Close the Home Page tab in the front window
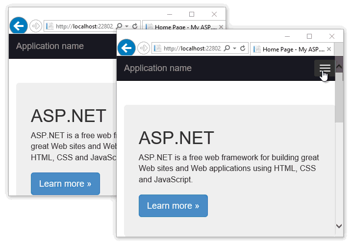The width and height of the screenshot is (353, 245). click(x=328, y=49)
